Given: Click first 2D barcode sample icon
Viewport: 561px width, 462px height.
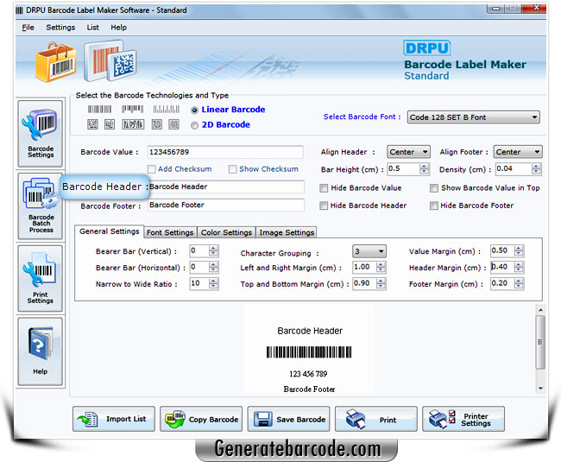Looking at the screenshot, I should (92, 124).
